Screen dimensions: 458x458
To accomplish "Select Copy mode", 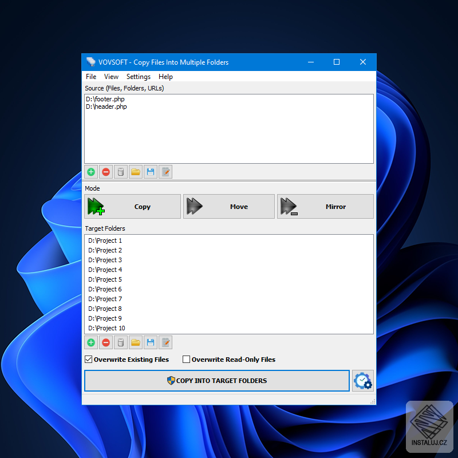I will pos(133,207).
